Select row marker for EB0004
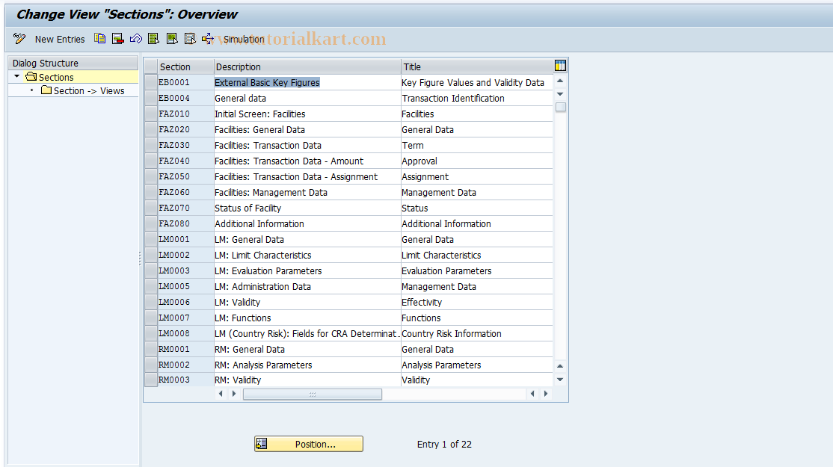The height and width of the screenshot is (467, 833). point(151,98)
